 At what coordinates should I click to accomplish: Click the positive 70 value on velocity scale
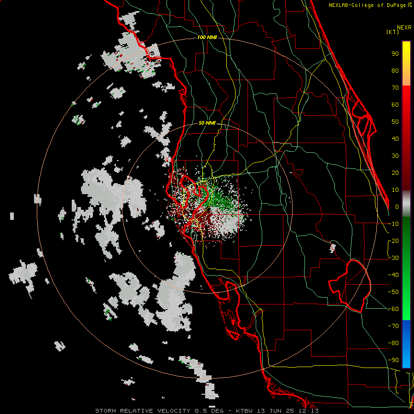click(x=395, y=88)
